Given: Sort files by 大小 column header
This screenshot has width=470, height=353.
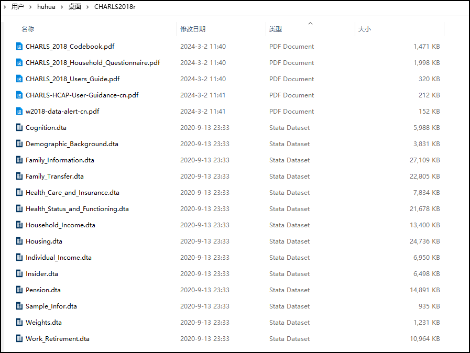Looking at the screenshot, I should (364, 29).
